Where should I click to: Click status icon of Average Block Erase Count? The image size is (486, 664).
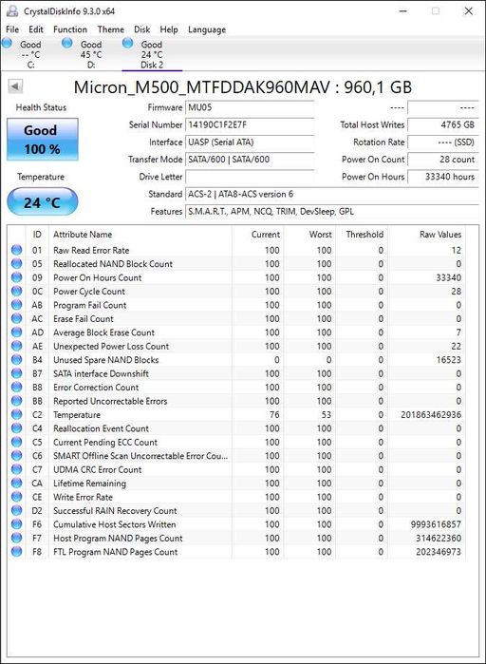(x=16, y=332)
